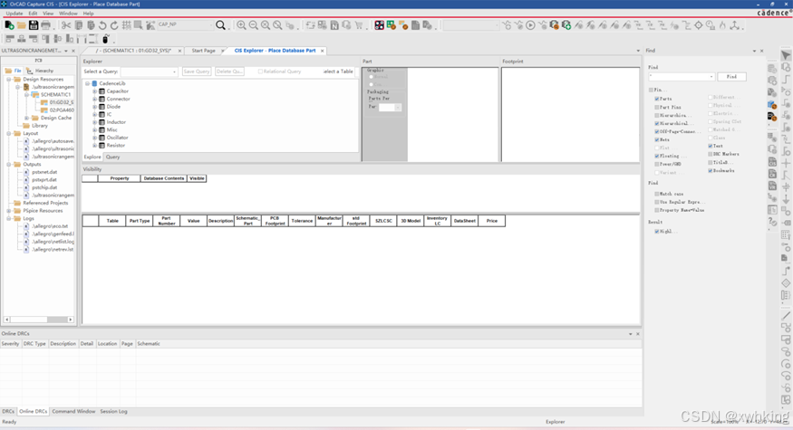The height and width of the screenshot is (430, 793).
Task: Click the crosshair target toolbar icon
Action: pos(699,25)
